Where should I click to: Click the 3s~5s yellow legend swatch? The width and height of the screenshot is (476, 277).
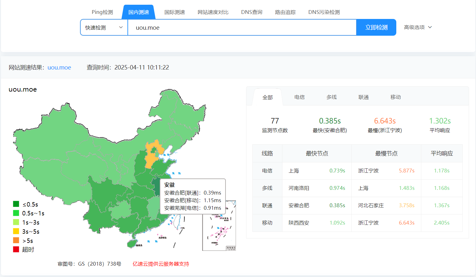(x=16, y=231)
